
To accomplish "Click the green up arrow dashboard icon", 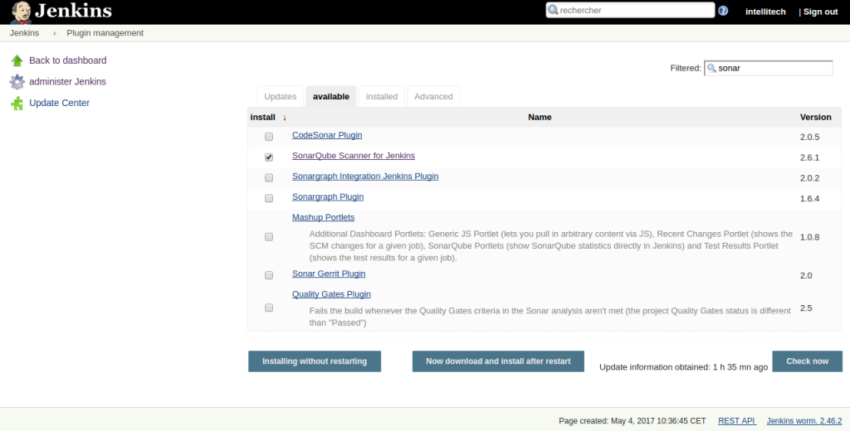I will pyautogui.click(x=17, y=61).
